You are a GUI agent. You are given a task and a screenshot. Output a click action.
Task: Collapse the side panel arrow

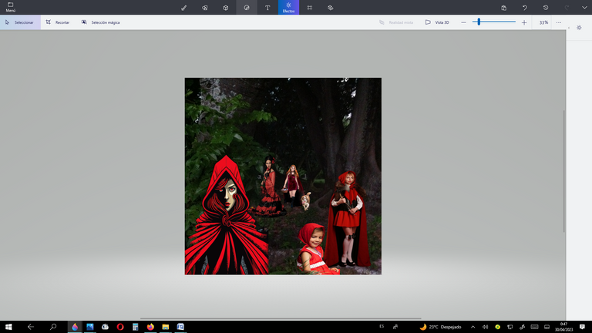(x=569, y=28)
